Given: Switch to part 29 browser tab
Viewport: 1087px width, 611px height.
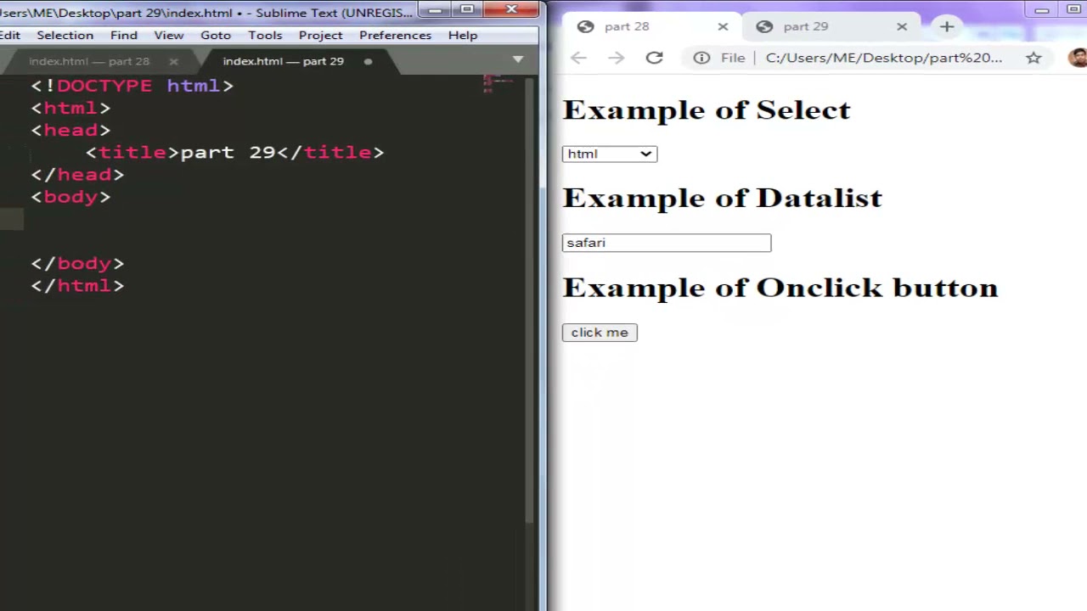Looking at the screenshot, I should pyautogui.click(x=831, y=26).
